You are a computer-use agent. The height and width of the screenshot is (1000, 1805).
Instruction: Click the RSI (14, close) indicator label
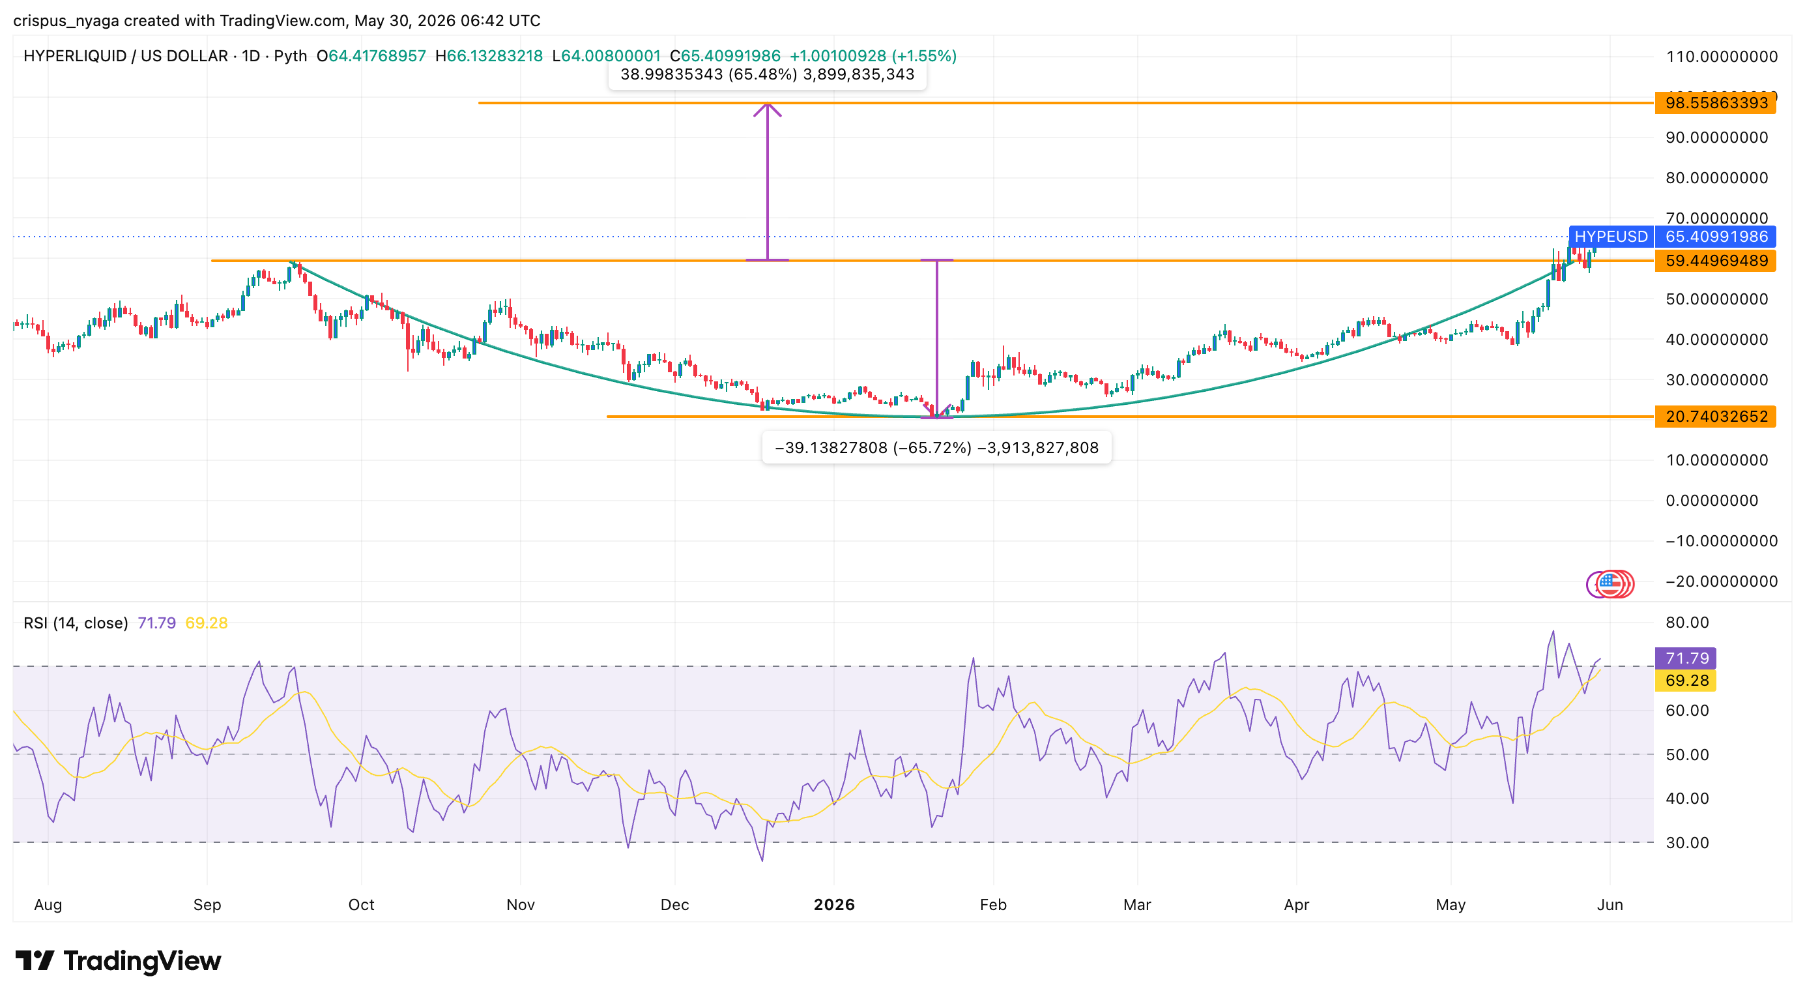coord(76,623)
